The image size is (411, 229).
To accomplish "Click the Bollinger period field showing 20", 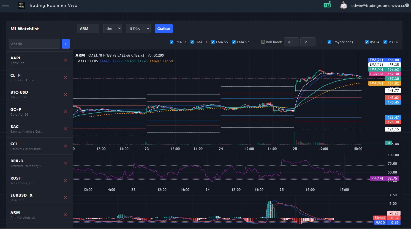I will pyautogui.click(x=291, y=42).
